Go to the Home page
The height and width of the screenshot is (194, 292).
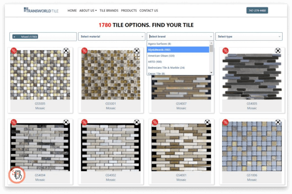(x=72, y=10)
